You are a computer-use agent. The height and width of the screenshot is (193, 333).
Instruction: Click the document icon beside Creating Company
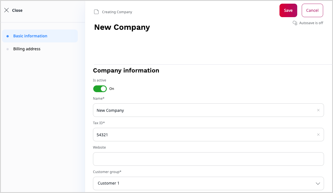96,12
